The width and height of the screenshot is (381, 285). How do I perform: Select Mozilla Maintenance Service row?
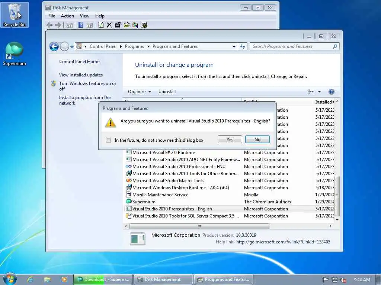click(x=229, y=194)
